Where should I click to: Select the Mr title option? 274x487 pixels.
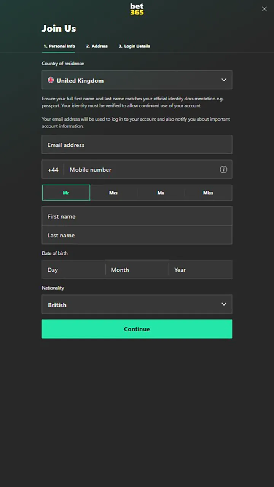point(66,193)
